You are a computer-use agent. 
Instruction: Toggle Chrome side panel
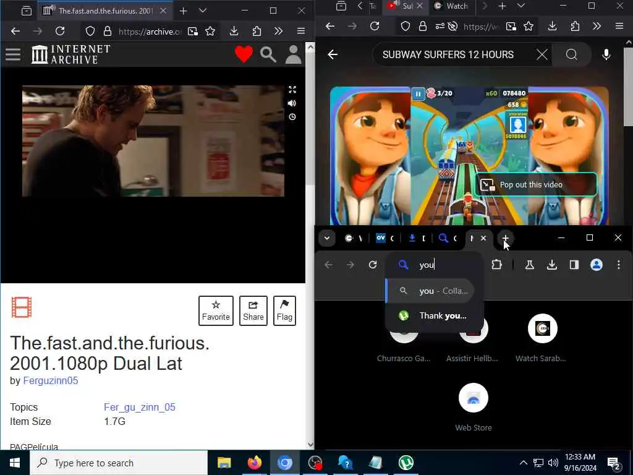(574, 265)
